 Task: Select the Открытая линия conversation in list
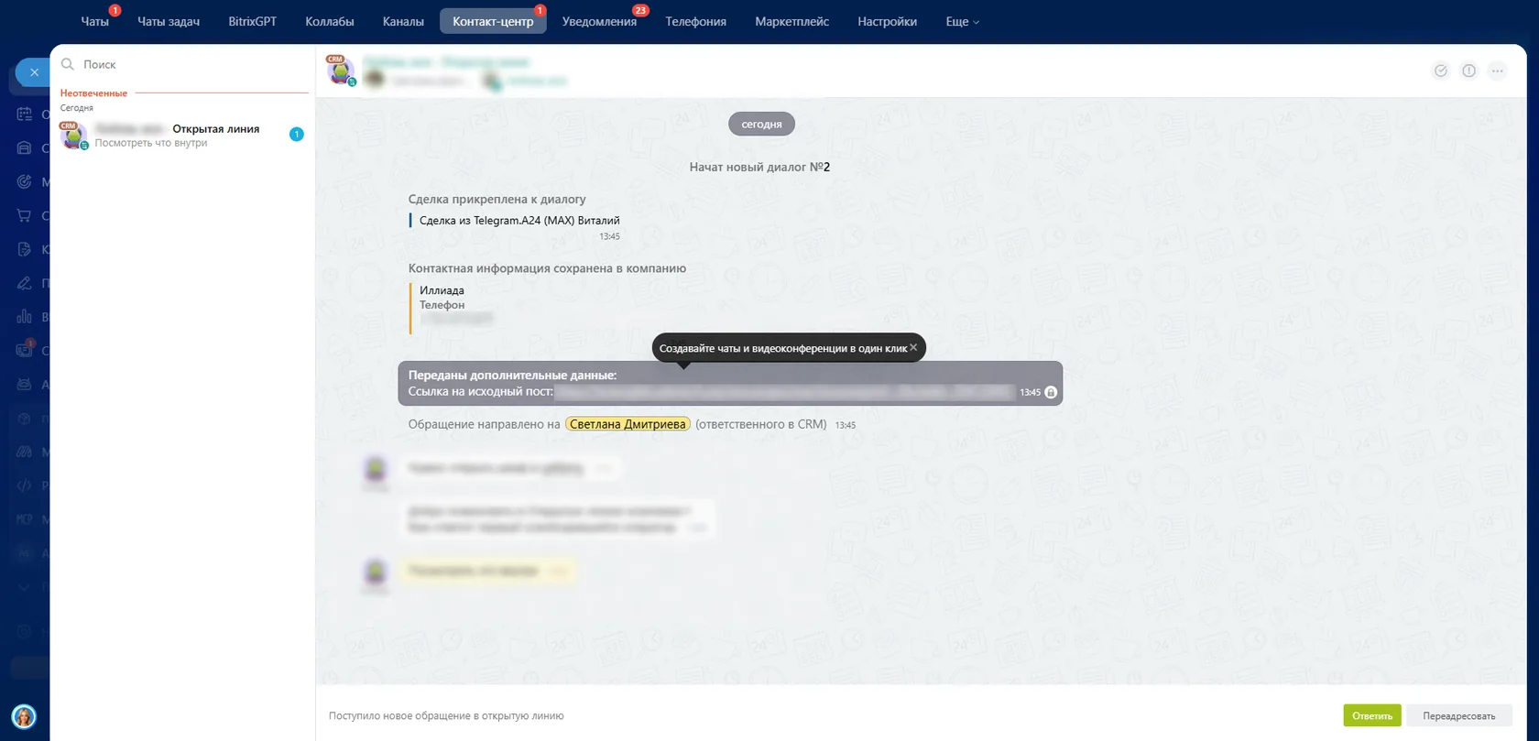[182, 136]
